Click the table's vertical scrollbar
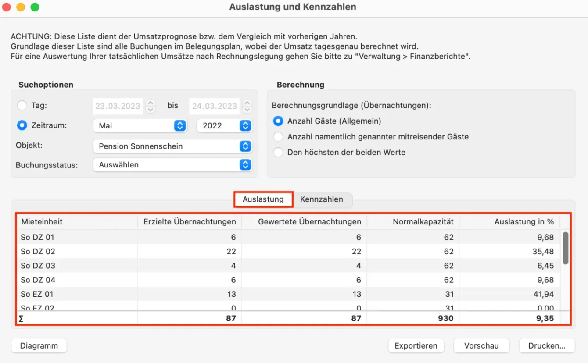 [x=566, y=248]
